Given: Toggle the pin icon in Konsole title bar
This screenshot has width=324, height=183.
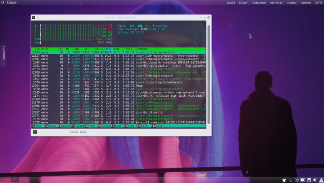Looking at the screenshot, I should tap(37, 17).
